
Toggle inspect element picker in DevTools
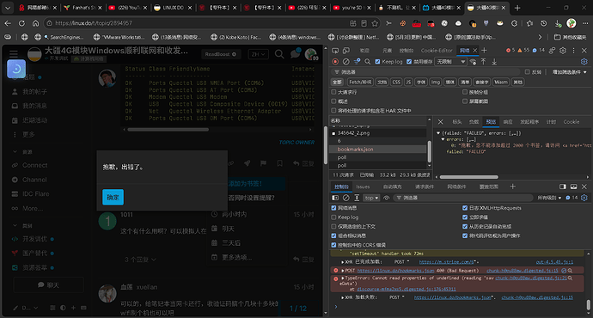point(335,51)
